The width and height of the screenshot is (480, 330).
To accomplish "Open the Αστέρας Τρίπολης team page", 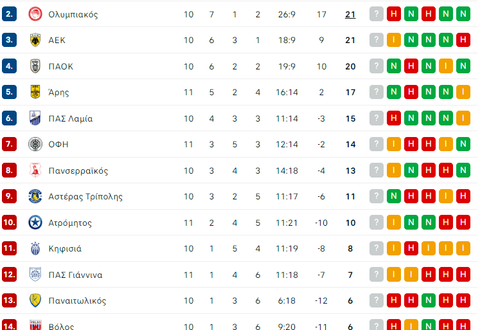I will click(x=85, y=197).
